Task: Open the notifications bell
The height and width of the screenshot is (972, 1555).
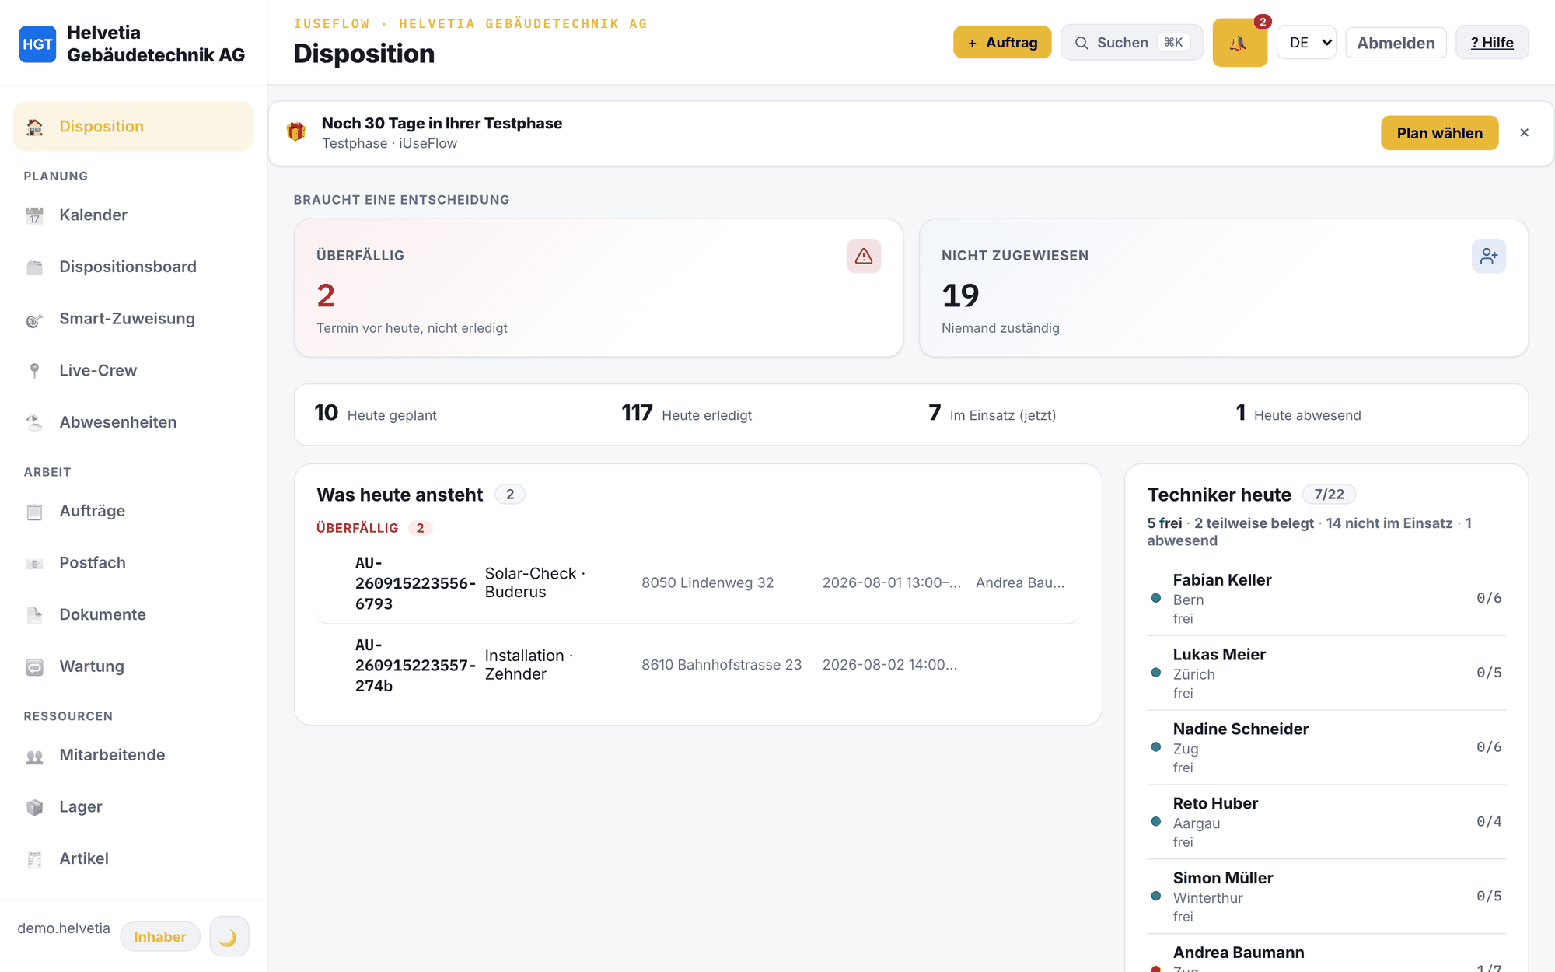Action: [1239, 43]
